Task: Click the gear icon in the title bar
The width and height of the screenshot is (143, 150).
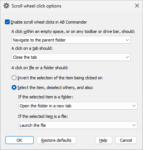Action: click(x=6, y=6)
